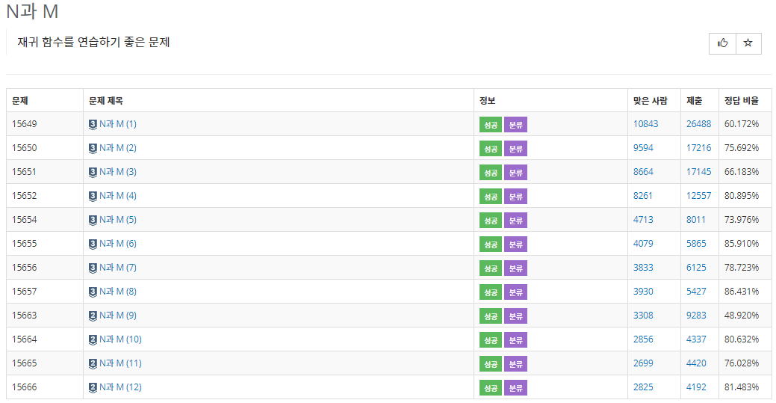The height and width of the screenshot is (403, 776).
Task: Open problem N과 M (4)
Action: 118,196
